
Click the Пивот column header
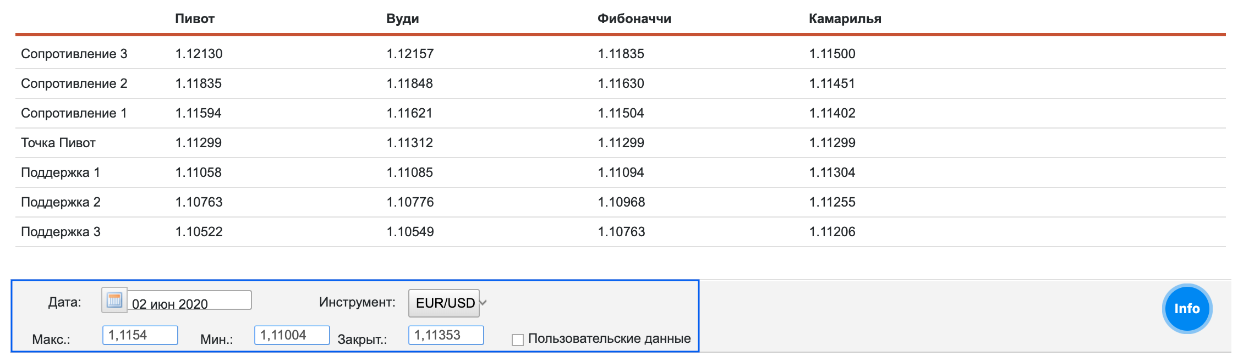(x=195, y=19)
